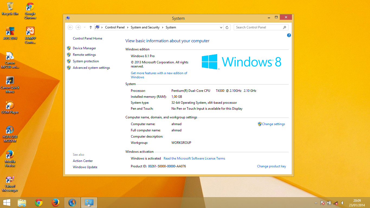
Task: Open the Action Center flag tray icon
Action: tap(323, 203)
